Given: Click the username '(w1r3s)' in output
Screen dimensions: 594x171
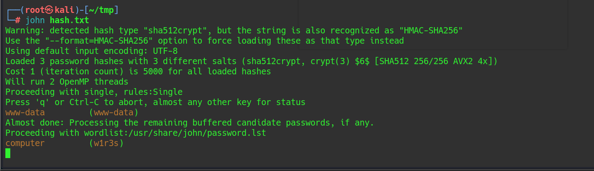Looking at the screenshot, I should point(106,143).
